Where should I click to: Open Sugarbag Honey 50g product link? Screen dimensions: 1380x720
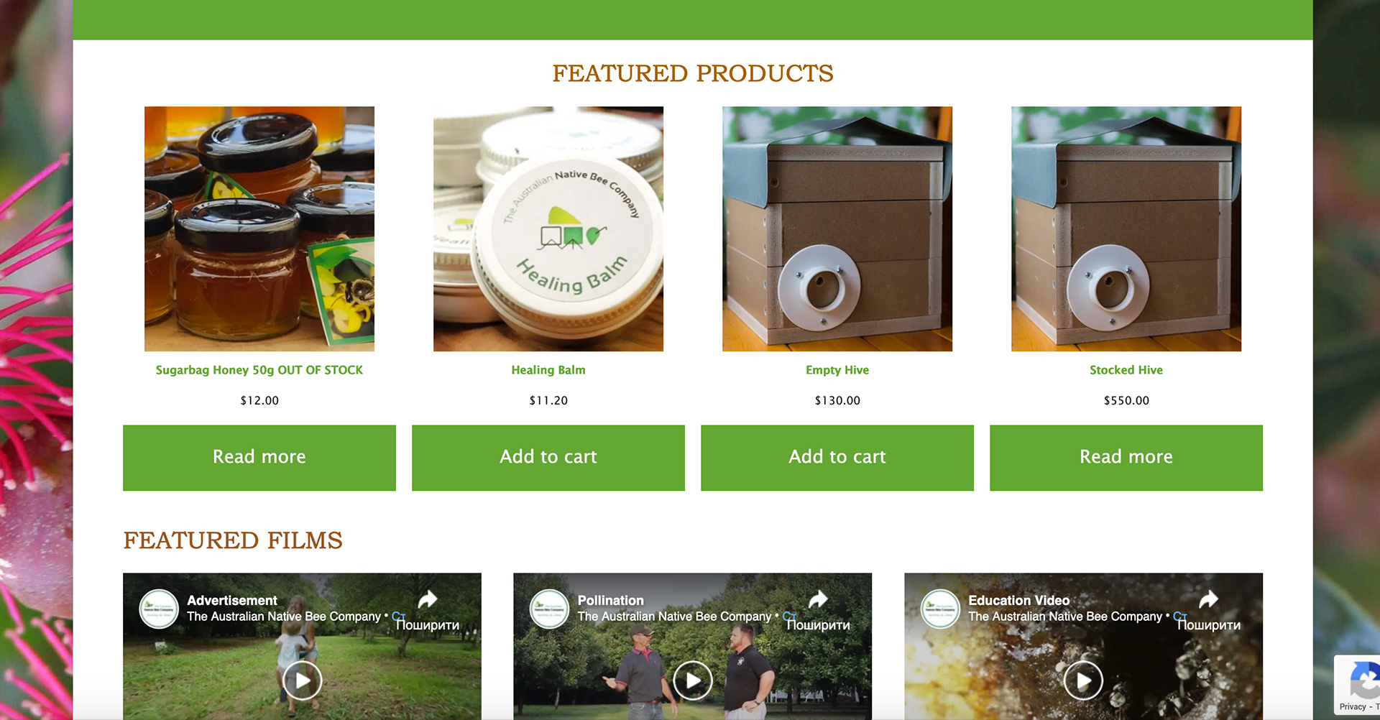[x=259, y=370]
